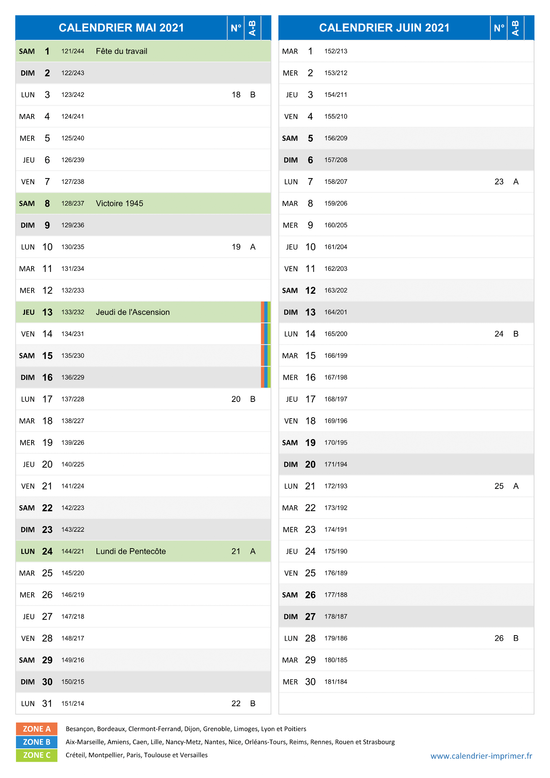Open the www.calendrier-imprimer.fr link
This screenshot has height=778, width=550.
coord(481,756)
